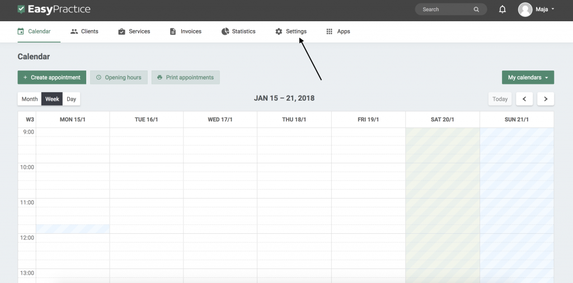
Task: Open the user menu arrow beside Maja
Action: [x=553, y=10]
